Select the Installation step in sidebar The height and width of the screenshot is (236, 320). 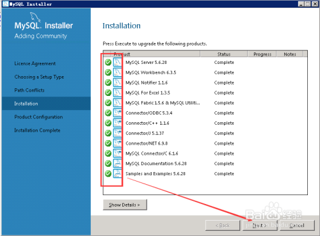46,104
